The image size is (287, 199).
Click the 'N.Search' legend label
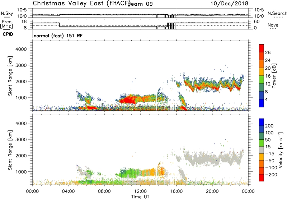coord(277,13)
